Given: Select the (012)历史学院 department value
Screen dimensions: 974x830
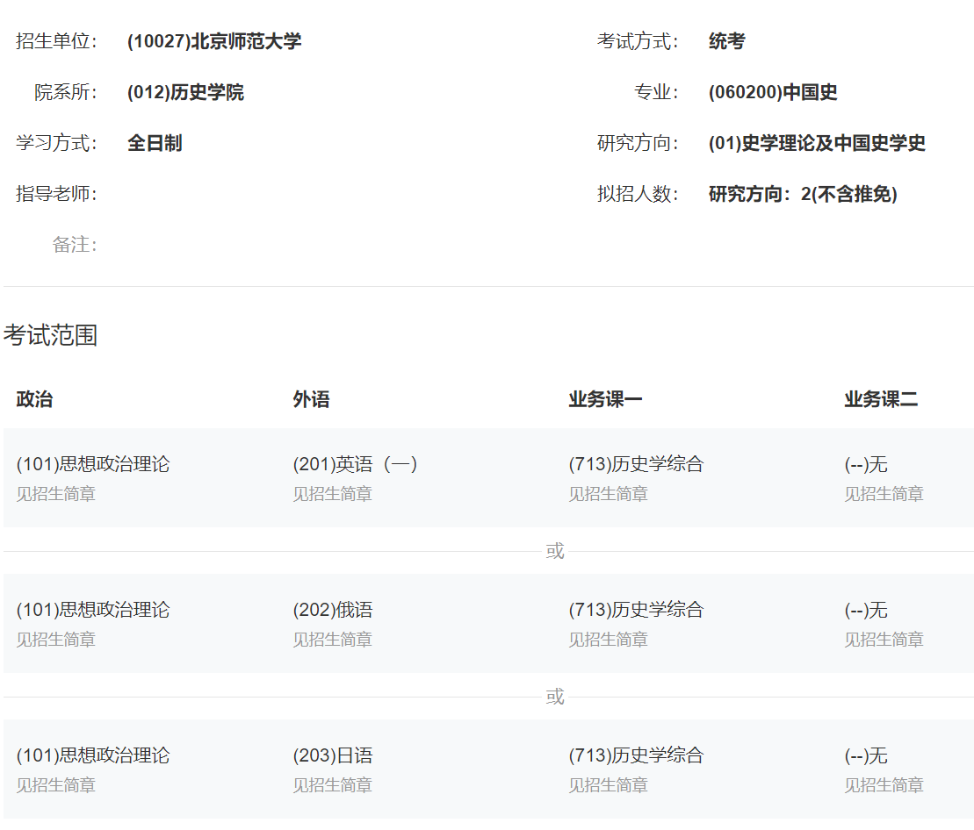Looking at the screenshot, I should [x=185, y=92].
